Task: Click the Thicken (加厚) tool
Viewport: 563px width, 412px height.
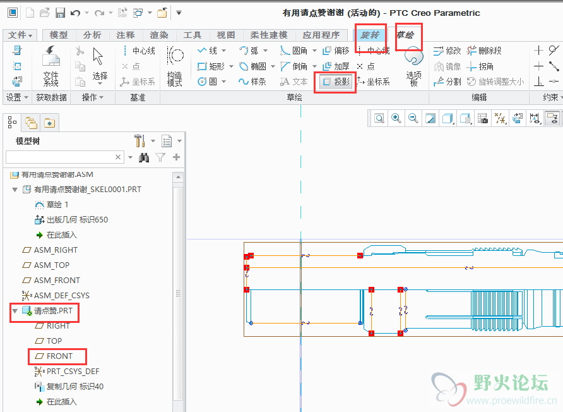Action: 336,66
